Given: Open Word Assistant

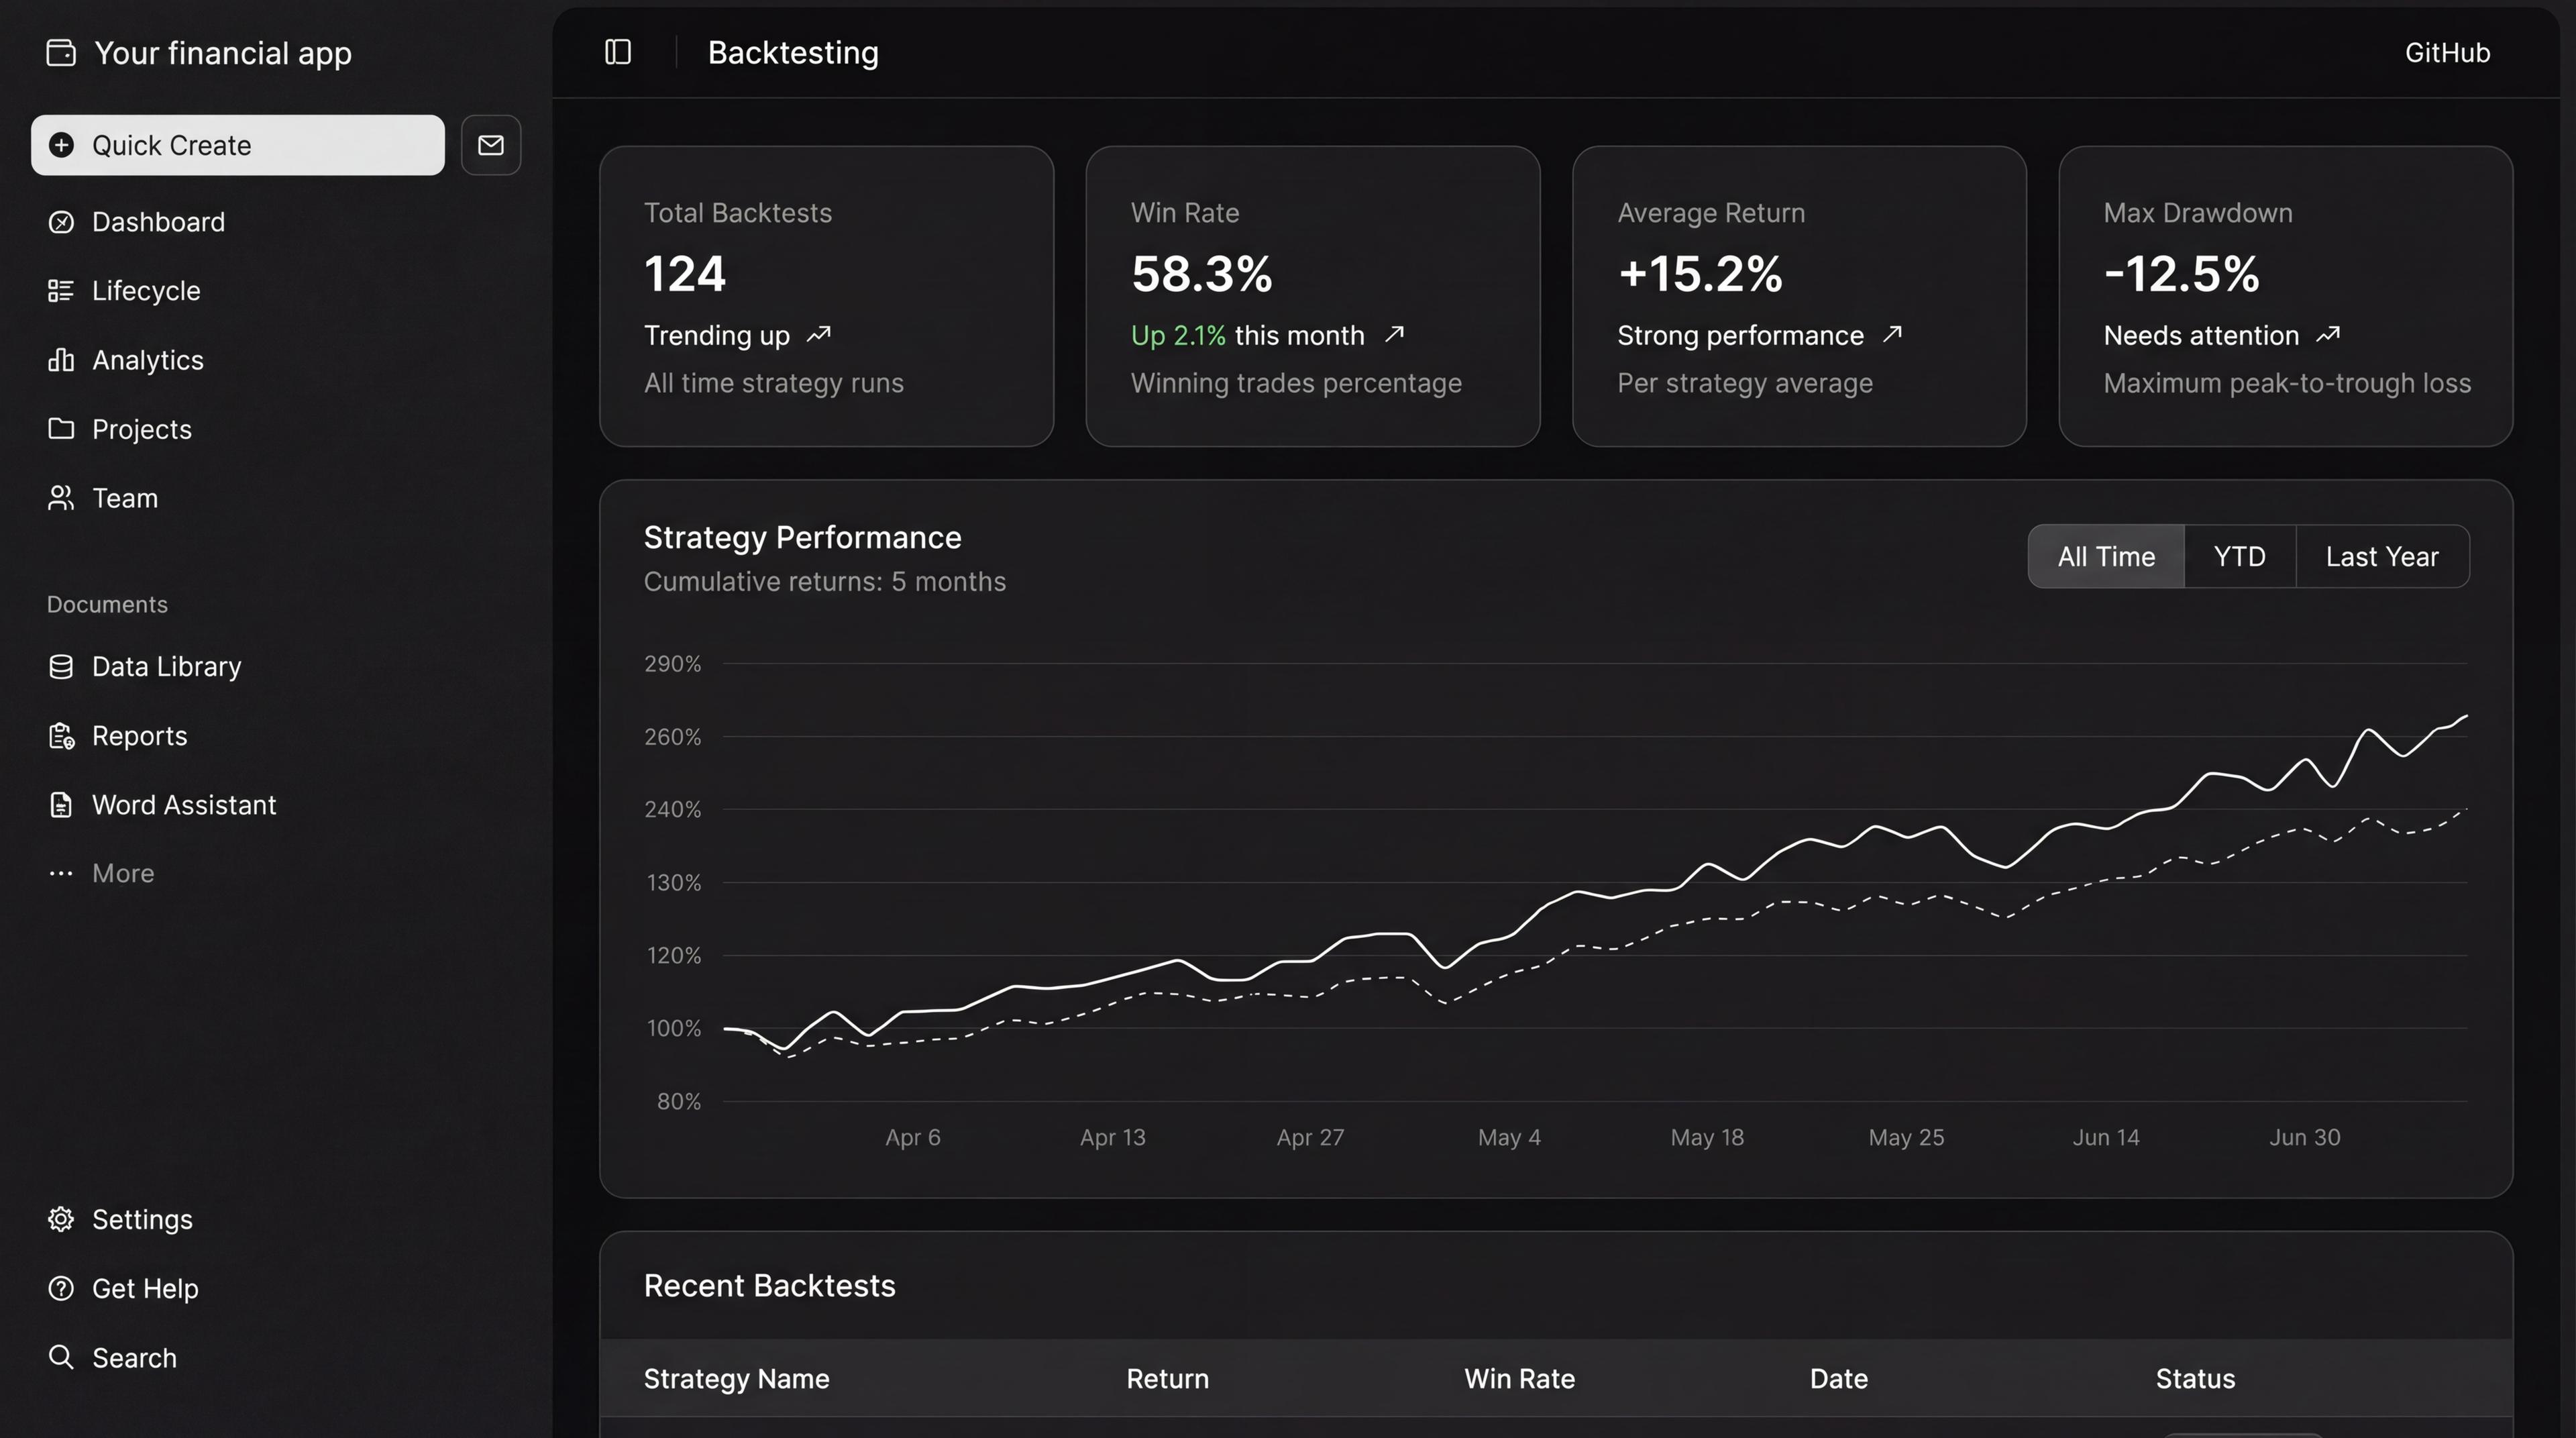Looking at the screenshot, I should tap(184, 804).
